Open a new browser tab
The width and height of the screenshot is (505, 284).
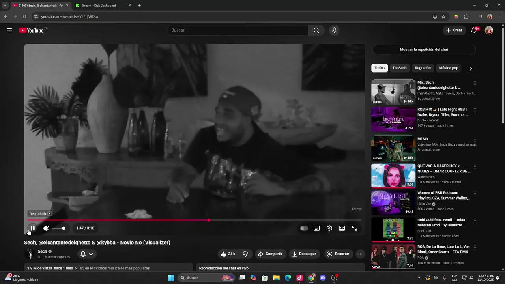[x=139, y=6]
